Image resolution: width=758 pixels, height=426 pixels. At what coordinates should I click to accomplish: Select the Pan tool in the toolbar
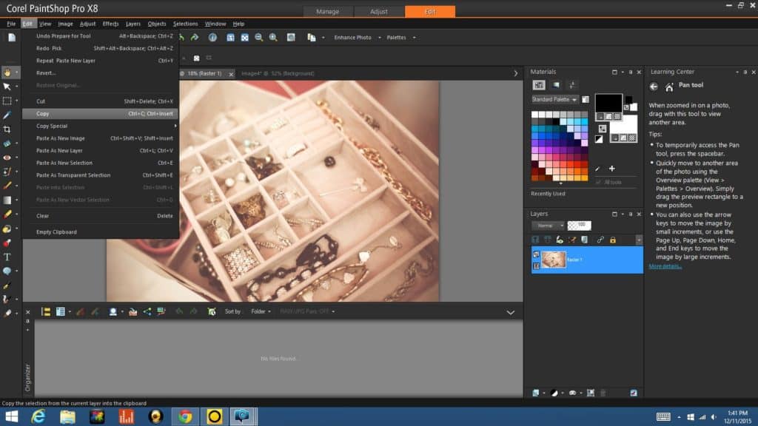7,72
